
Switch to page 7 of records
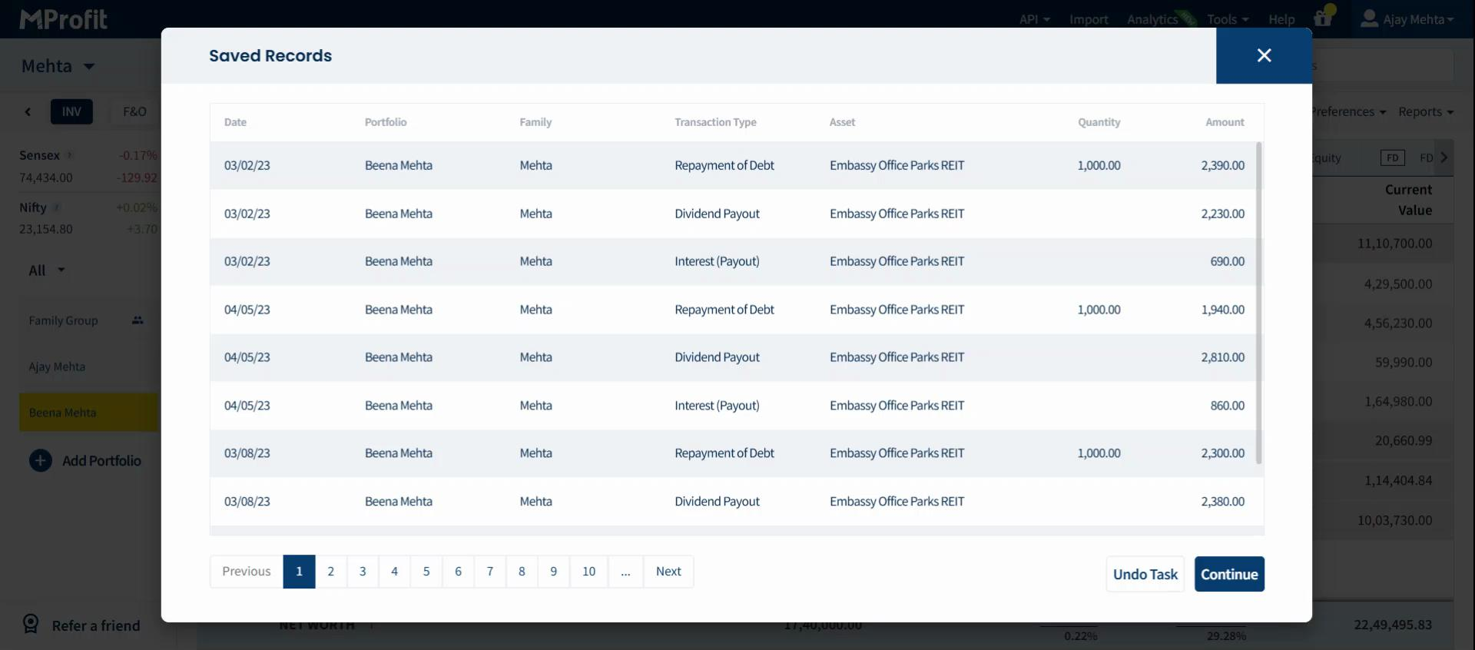[490, 572]
